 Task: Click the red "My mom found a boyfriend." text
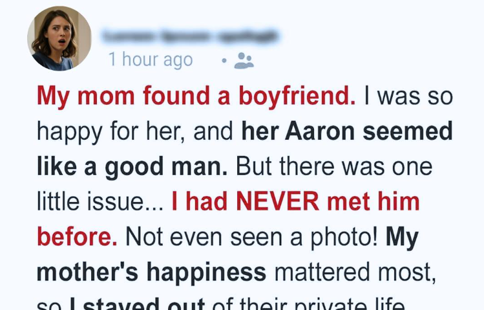(196, 96)
